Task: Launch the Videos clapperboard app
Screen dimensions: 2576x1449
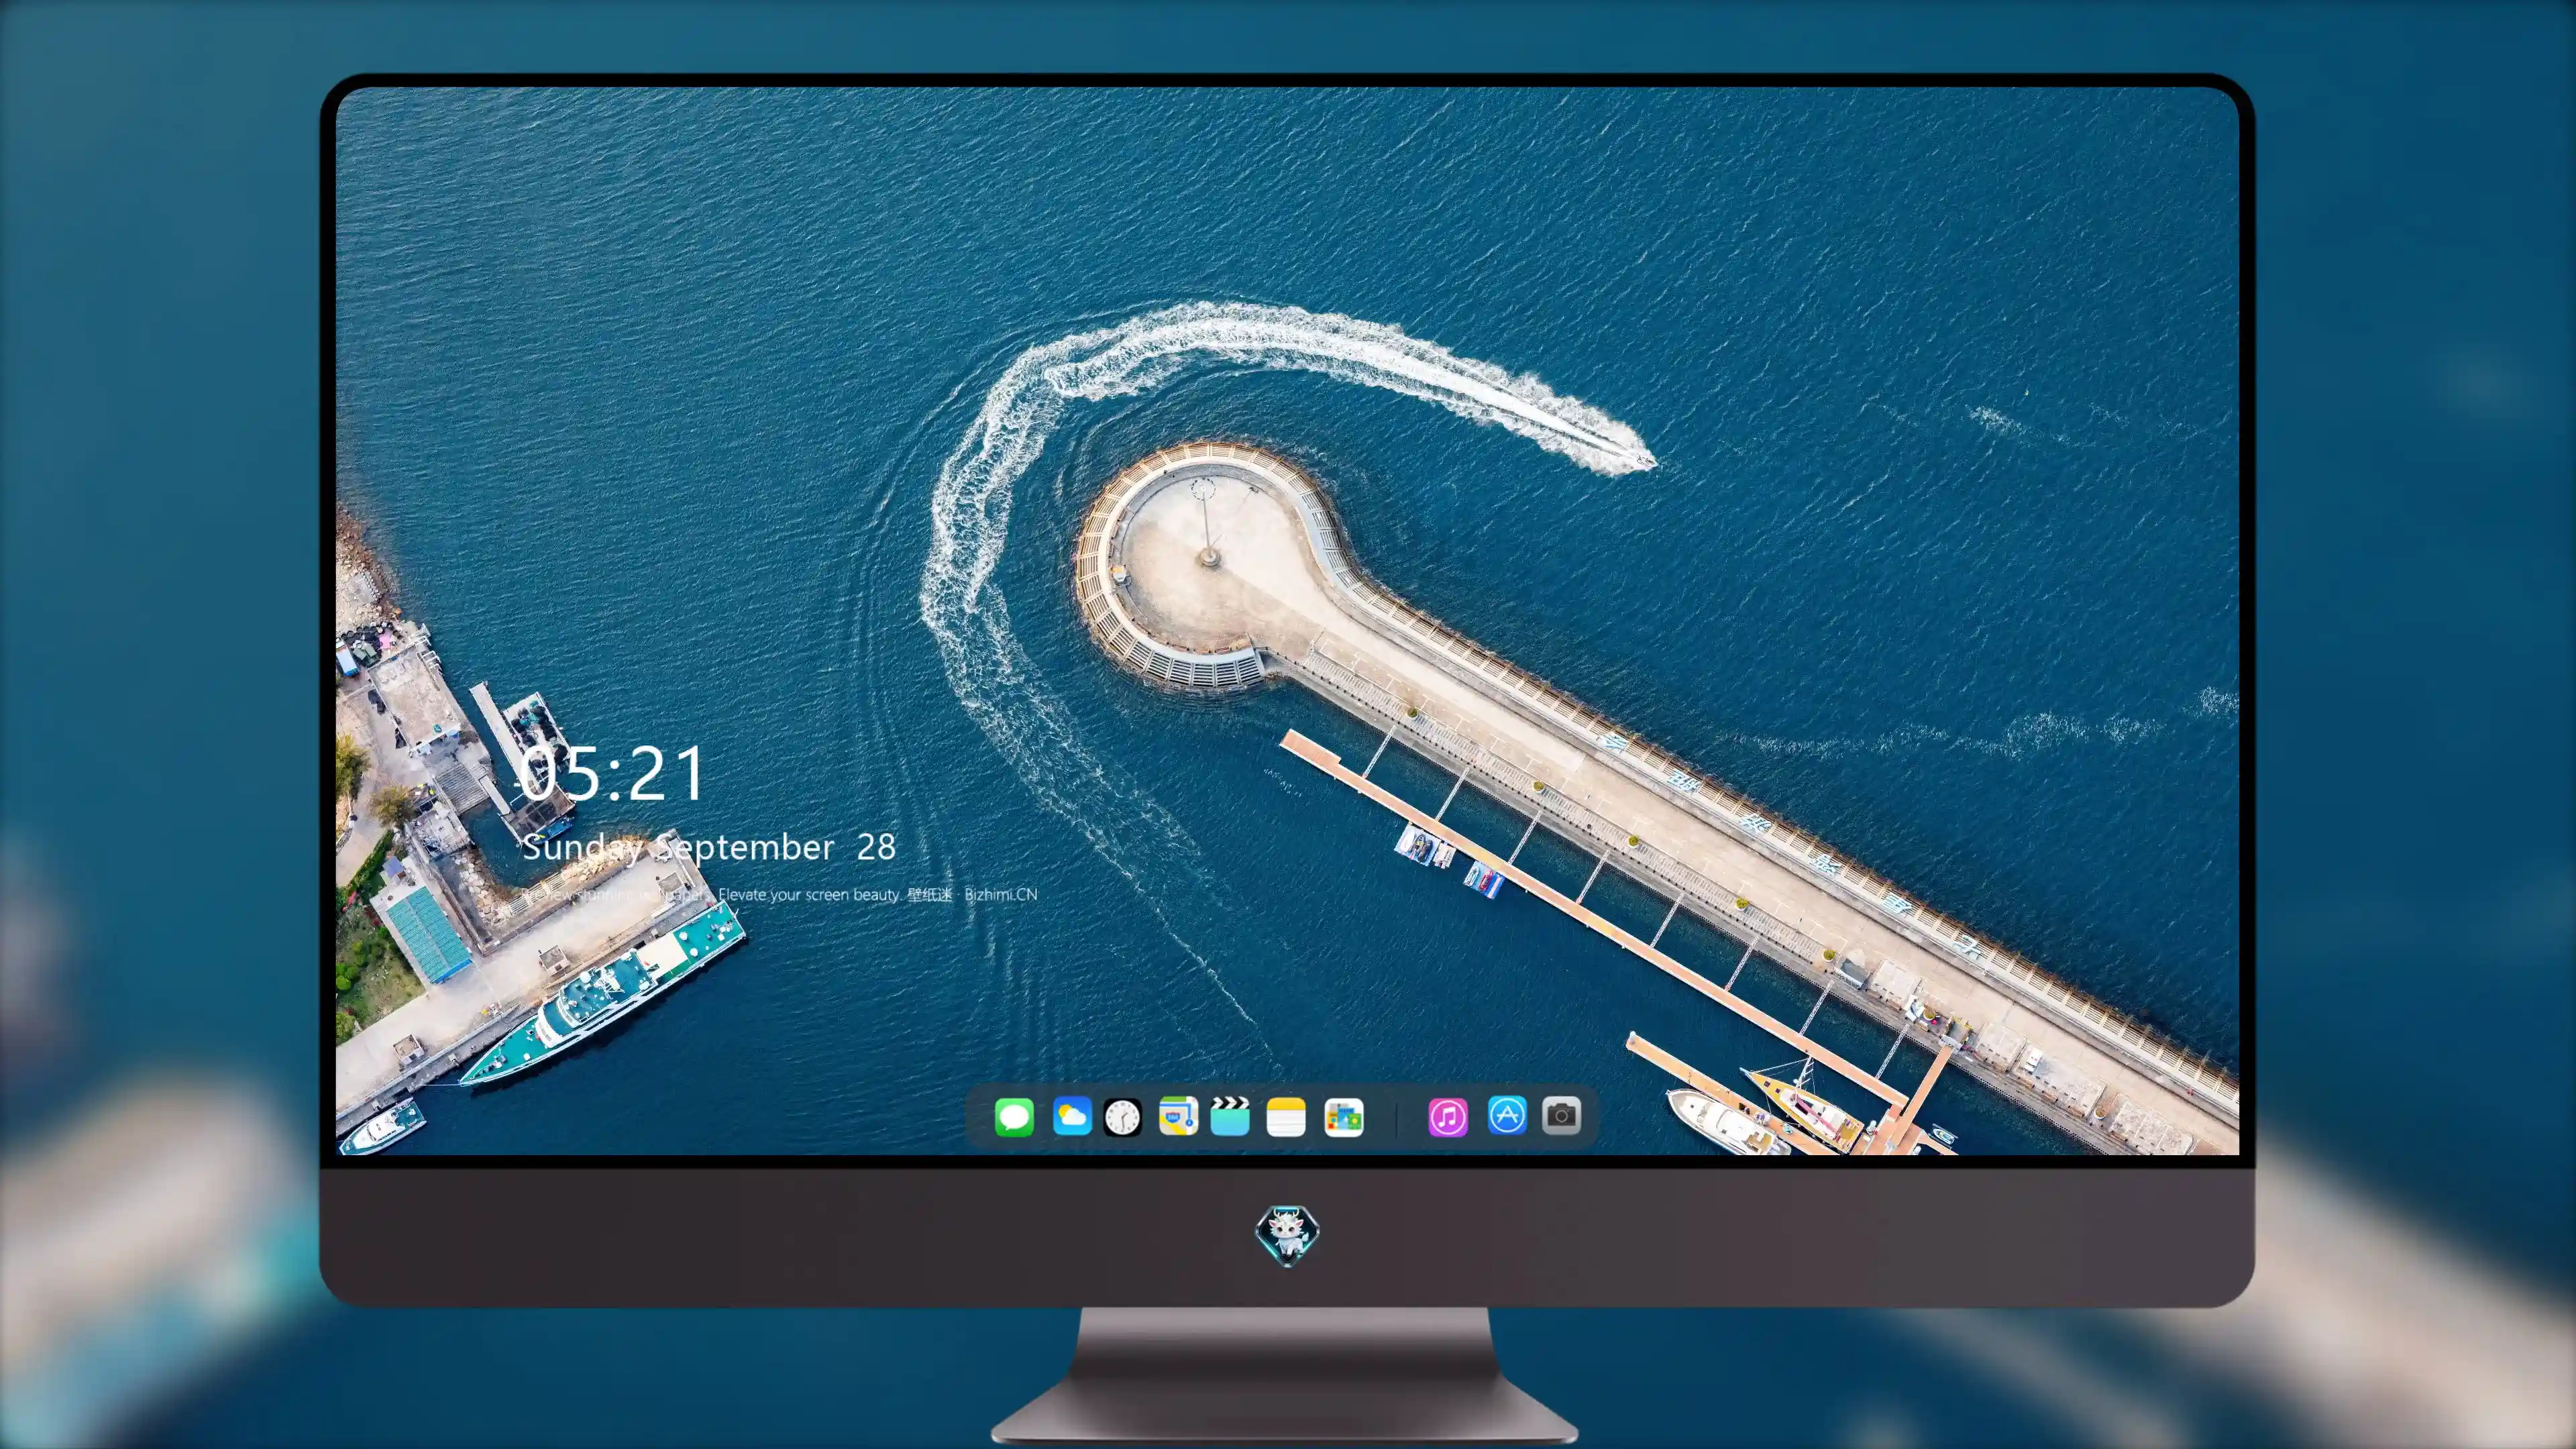Action: [1230, 1116]
